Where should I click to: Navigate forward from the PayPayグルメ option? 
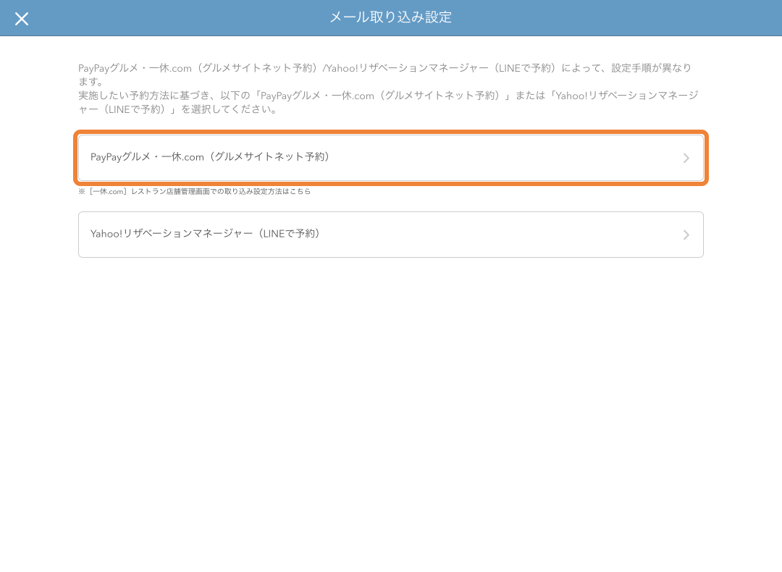click(x=686, y=157)
